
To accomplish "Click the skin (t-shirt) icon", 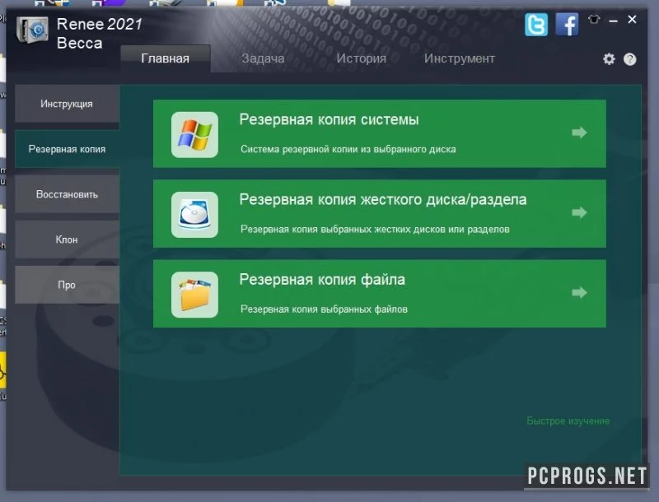I will coord(594,19).
